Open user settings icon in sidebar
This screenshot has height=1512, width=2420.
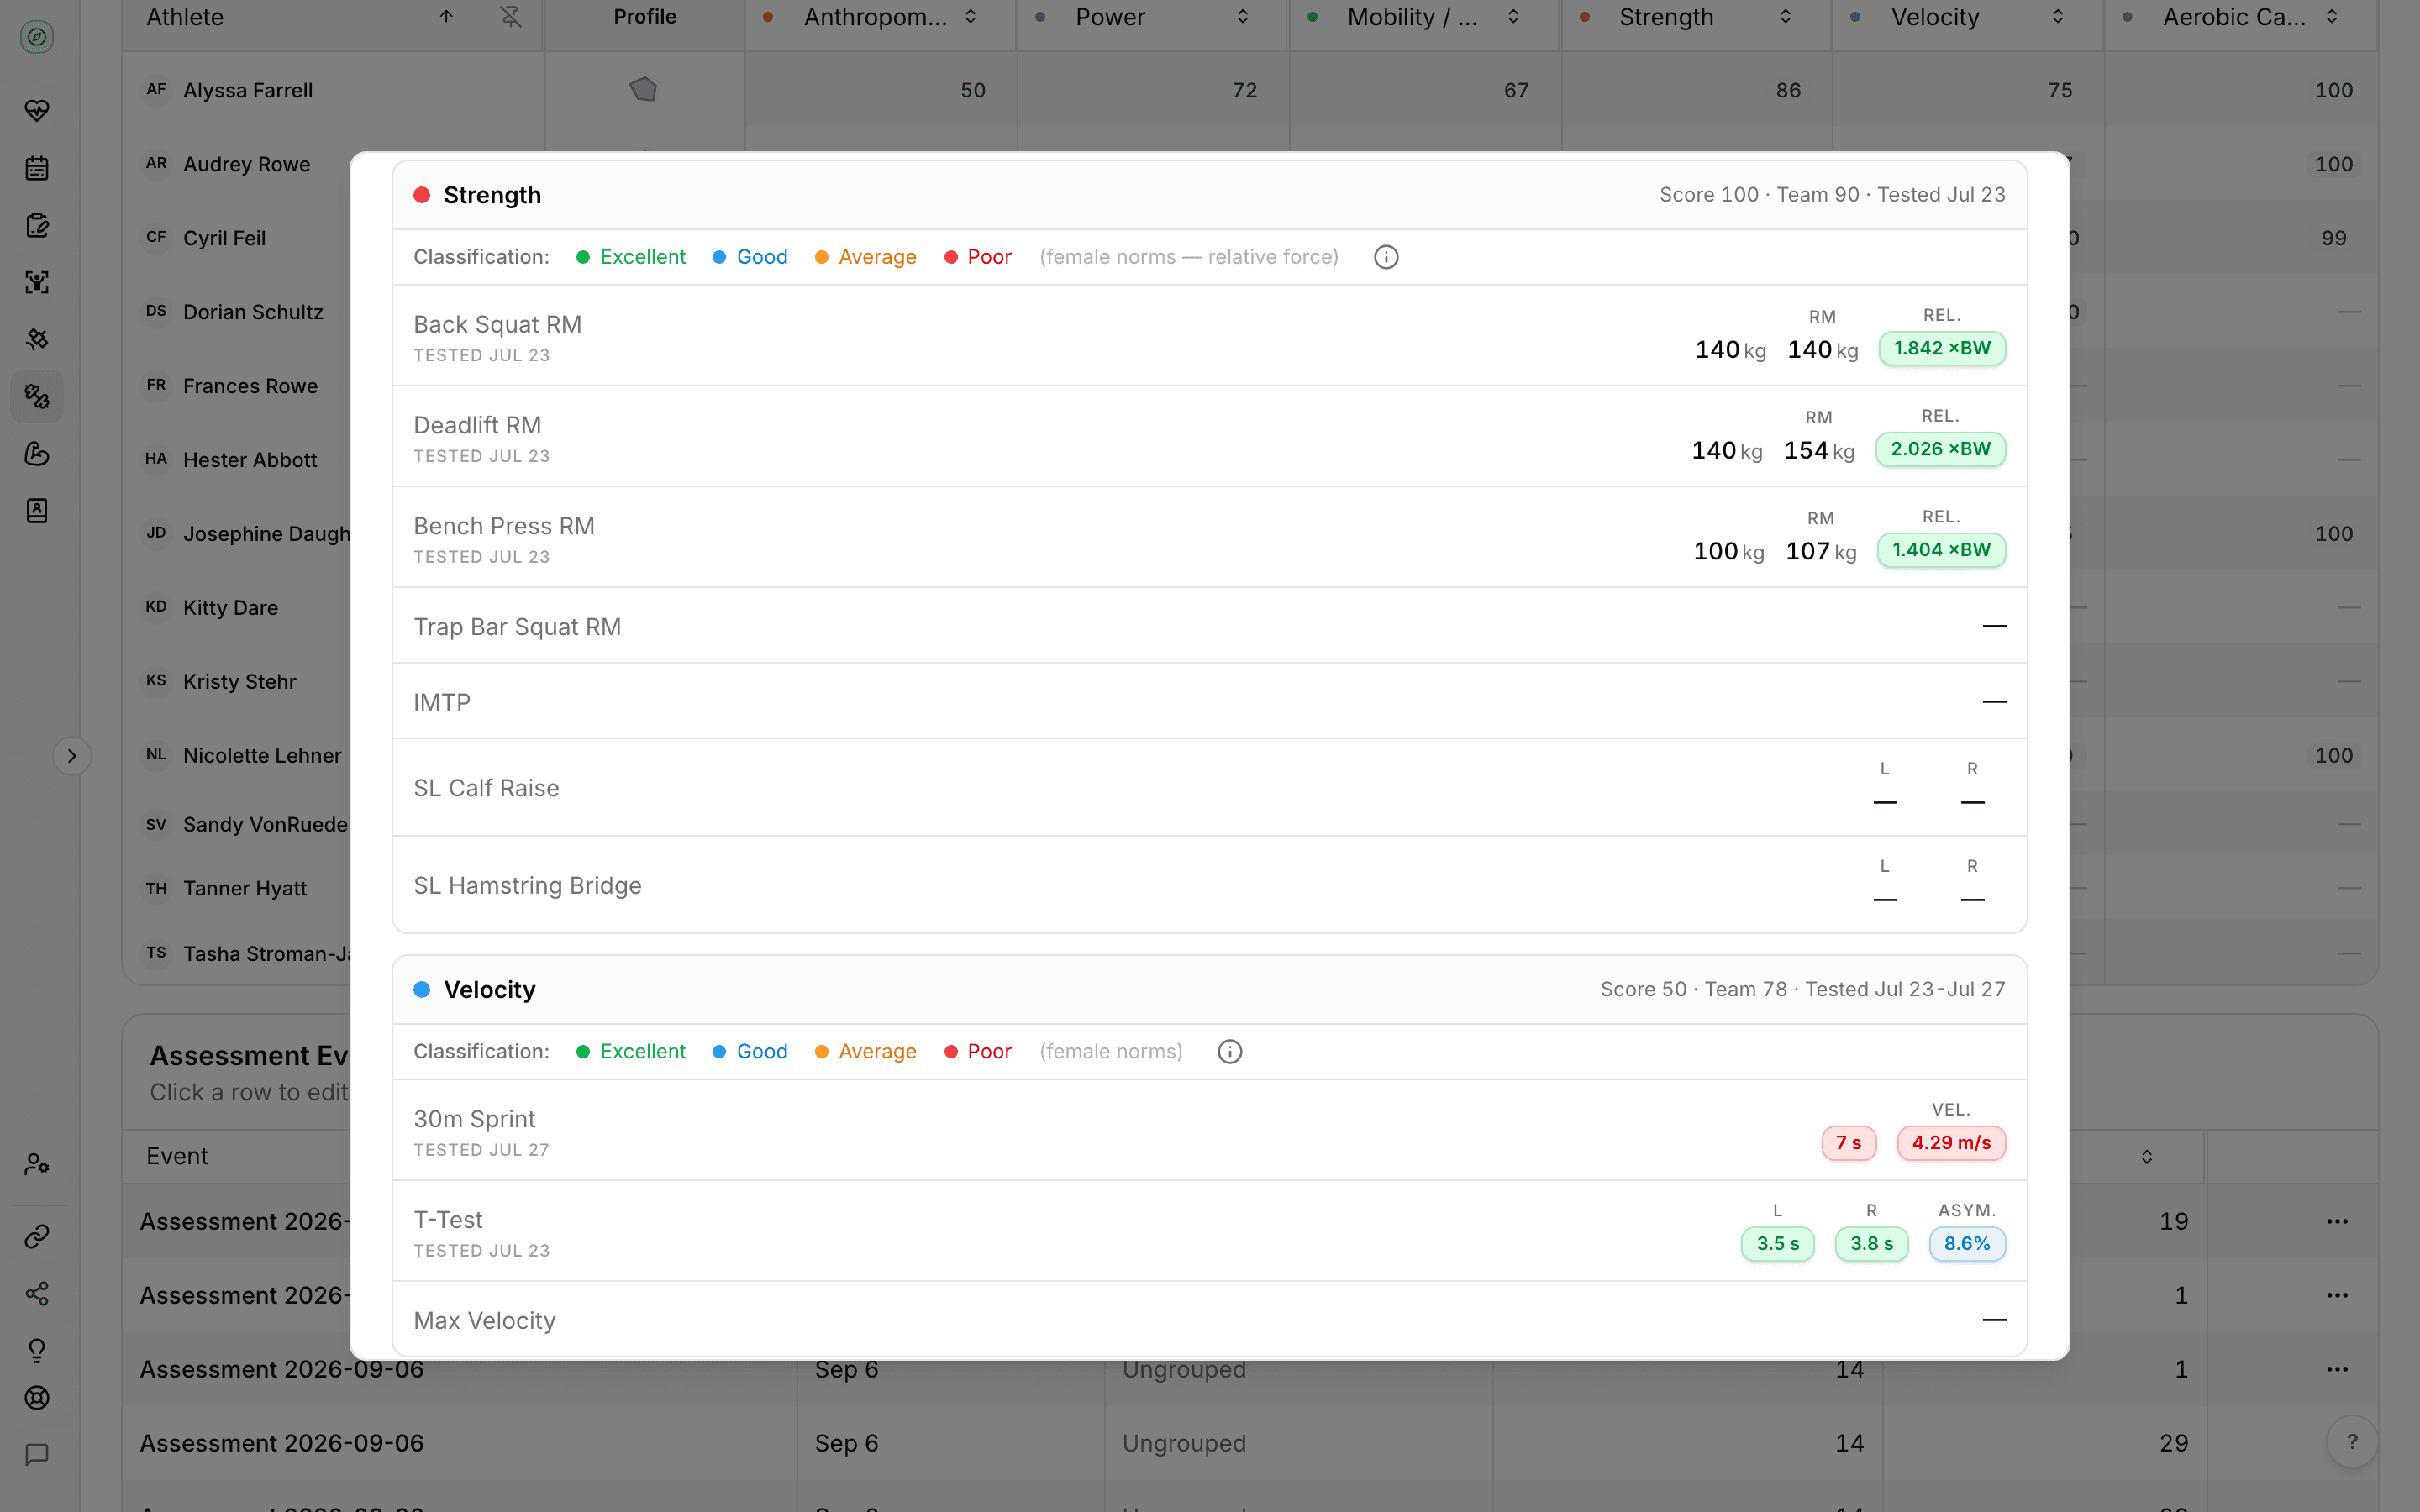pyautogui.click(x=37, y=1164)
